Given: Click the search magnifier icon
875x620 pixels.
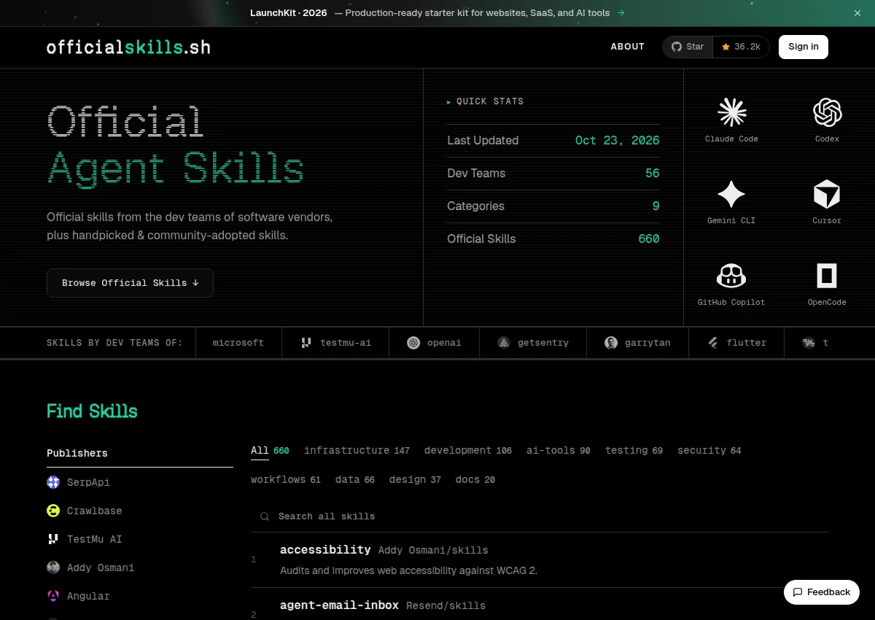Looking at the screenshot, I should click(x=265, y=516).
